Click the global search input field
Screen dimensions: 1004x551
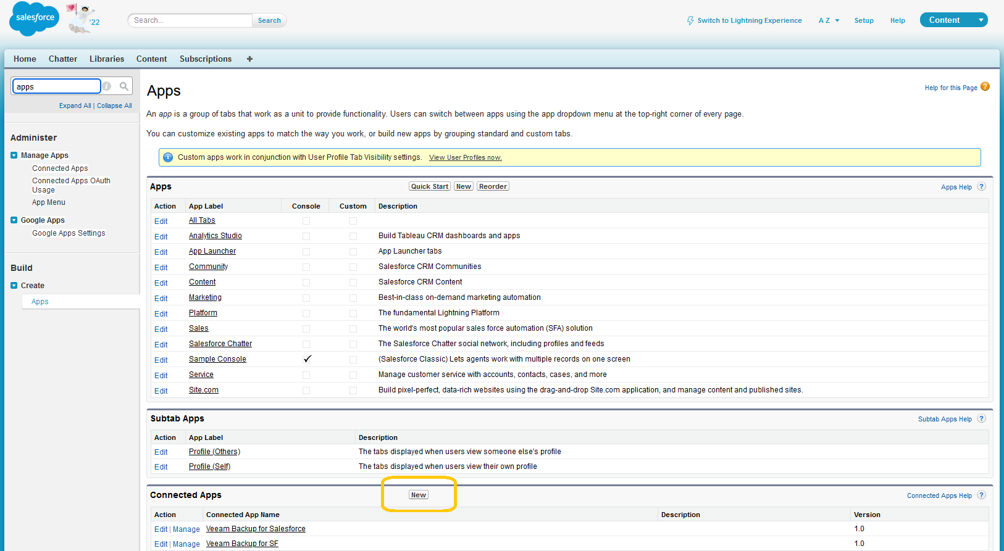191,20
